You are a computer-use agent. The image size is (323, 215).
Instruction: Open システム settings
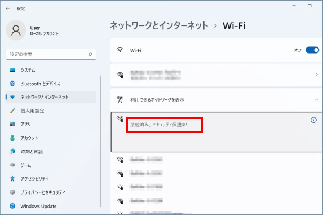pyautogui.click(x=51, y=70)
